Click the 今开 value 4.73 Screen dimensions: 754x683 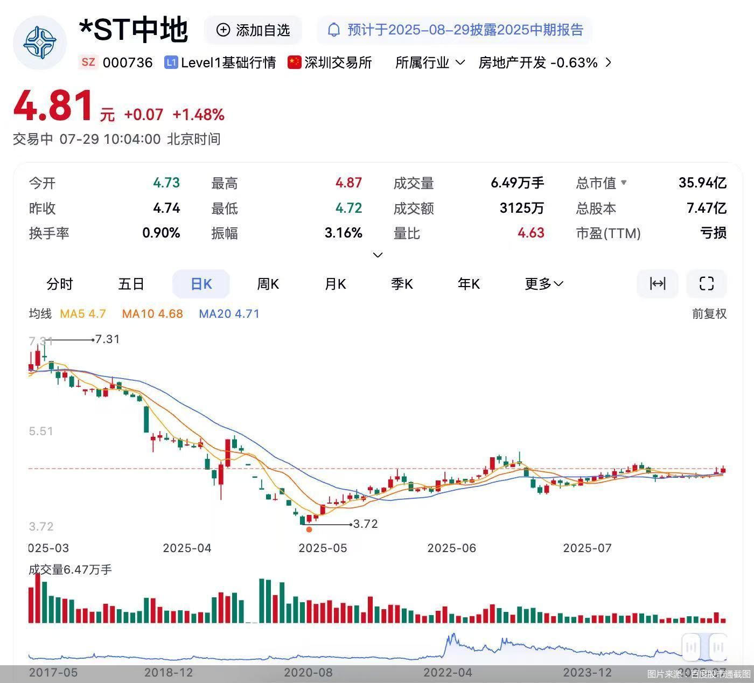click(166, 183)
